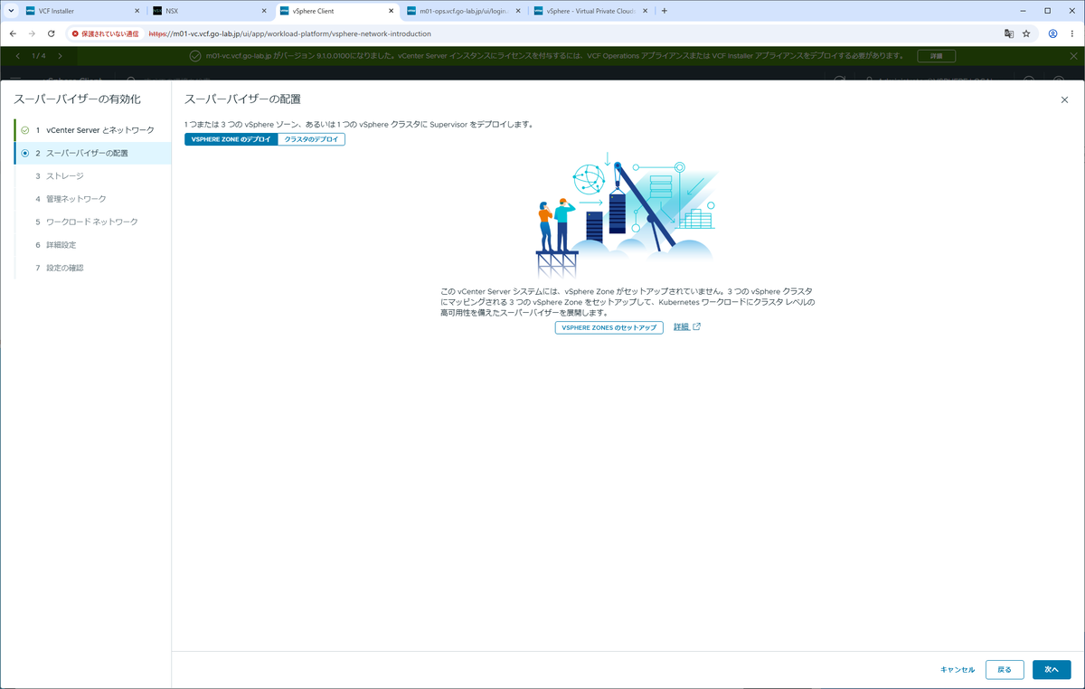
Task: Click the キャンセル button
Action: (x=958, y=670)
